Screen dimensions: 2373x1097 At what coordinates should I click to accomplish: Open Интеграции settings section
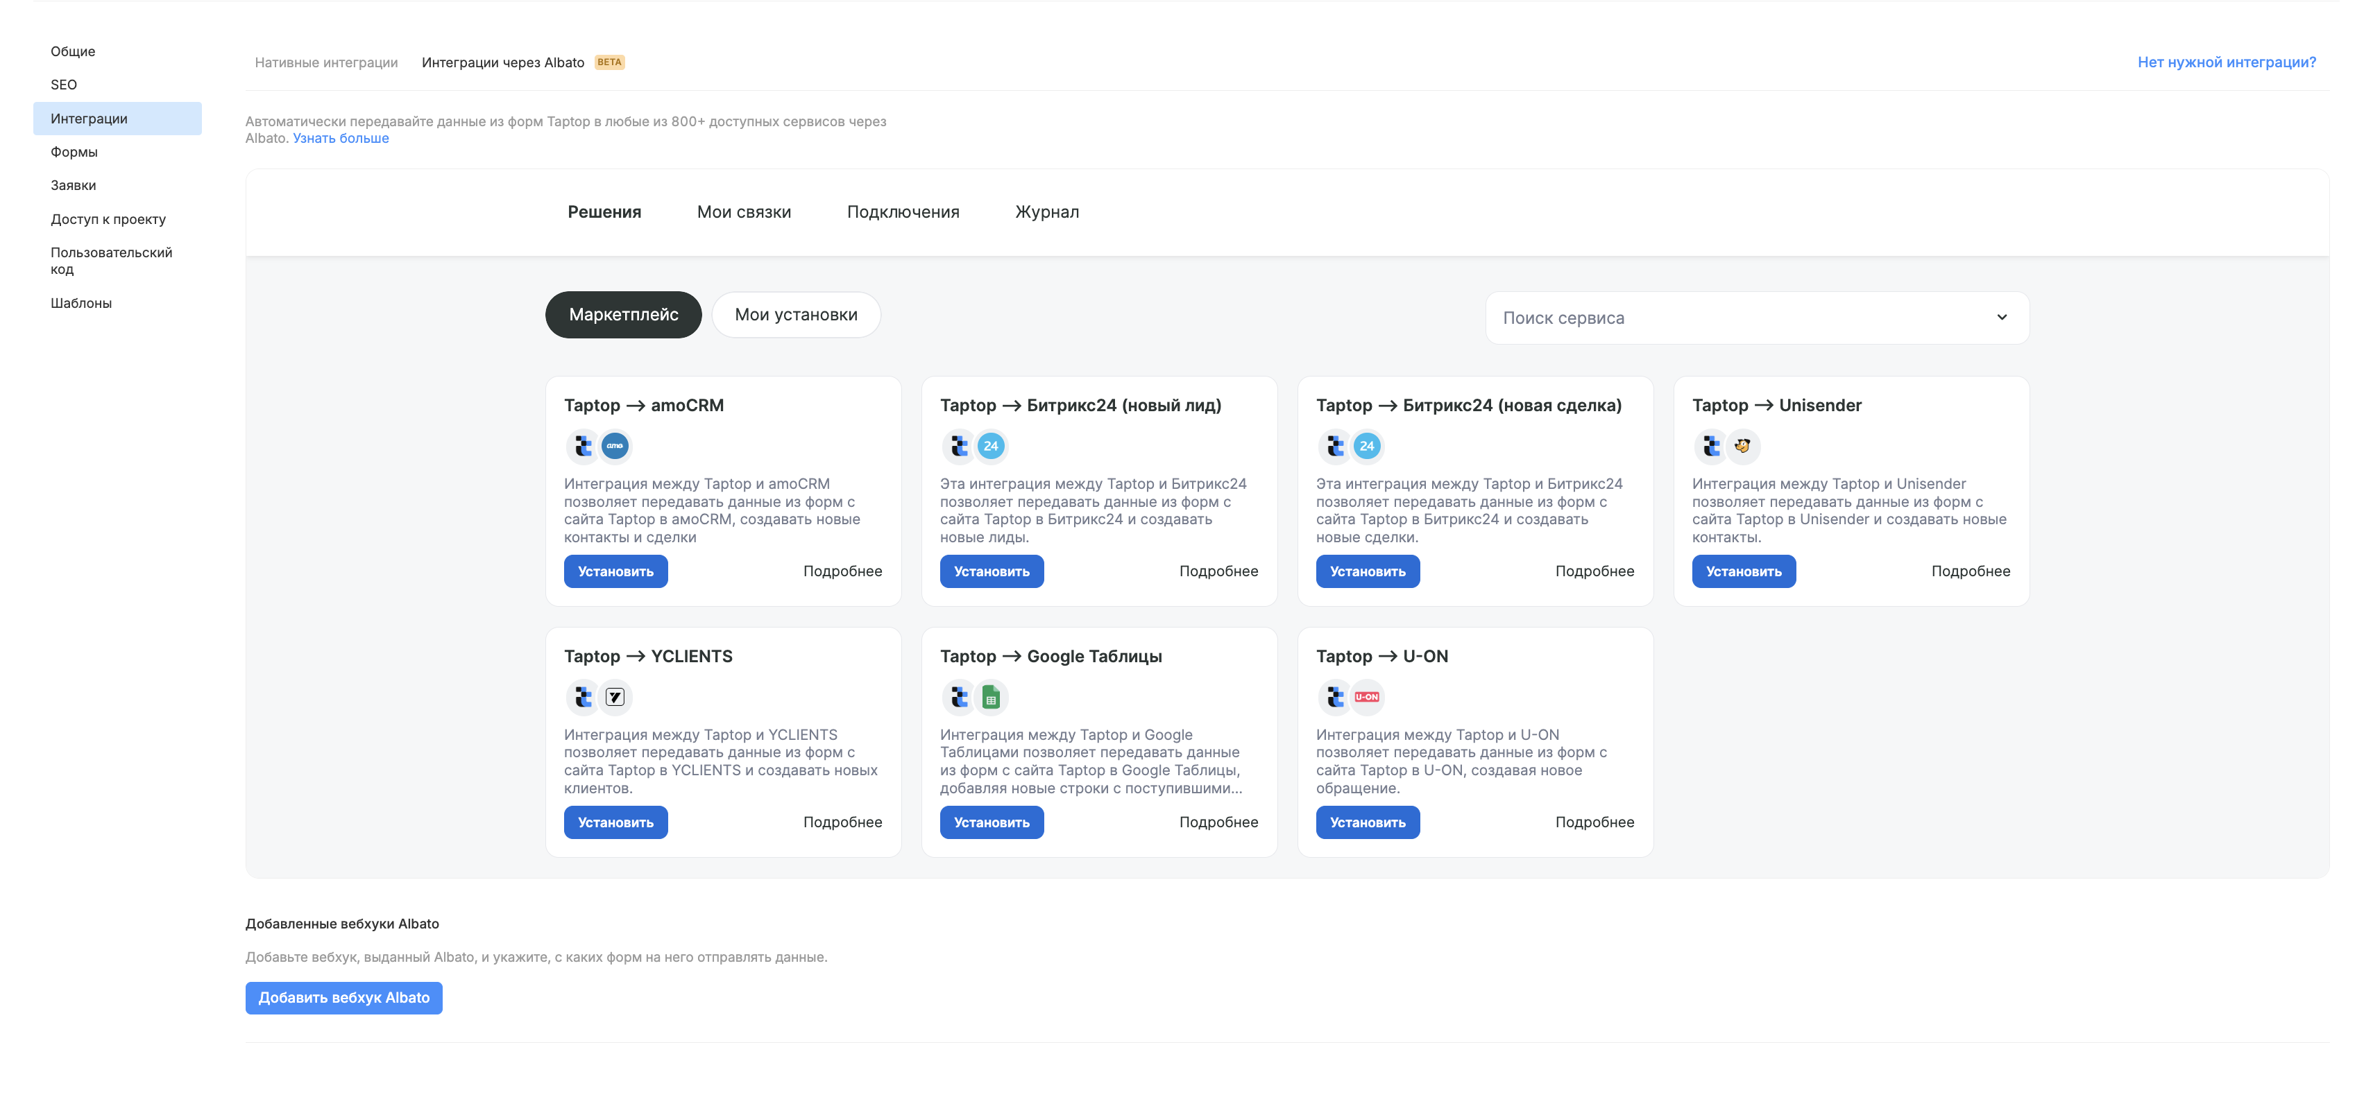[117, 119]
